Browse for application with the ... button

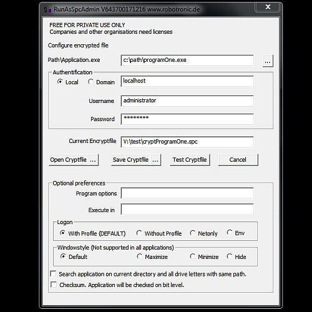coord(268,61)
